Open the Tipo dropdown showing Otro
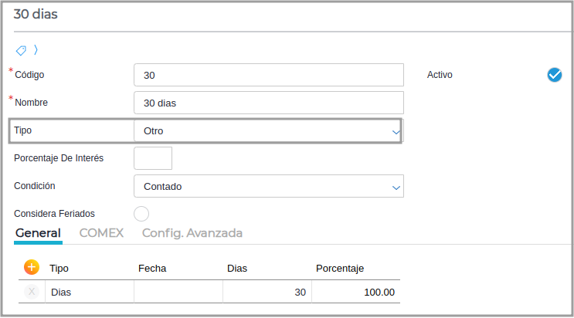Viewport: 574px width, 318px height. point(268,131)
